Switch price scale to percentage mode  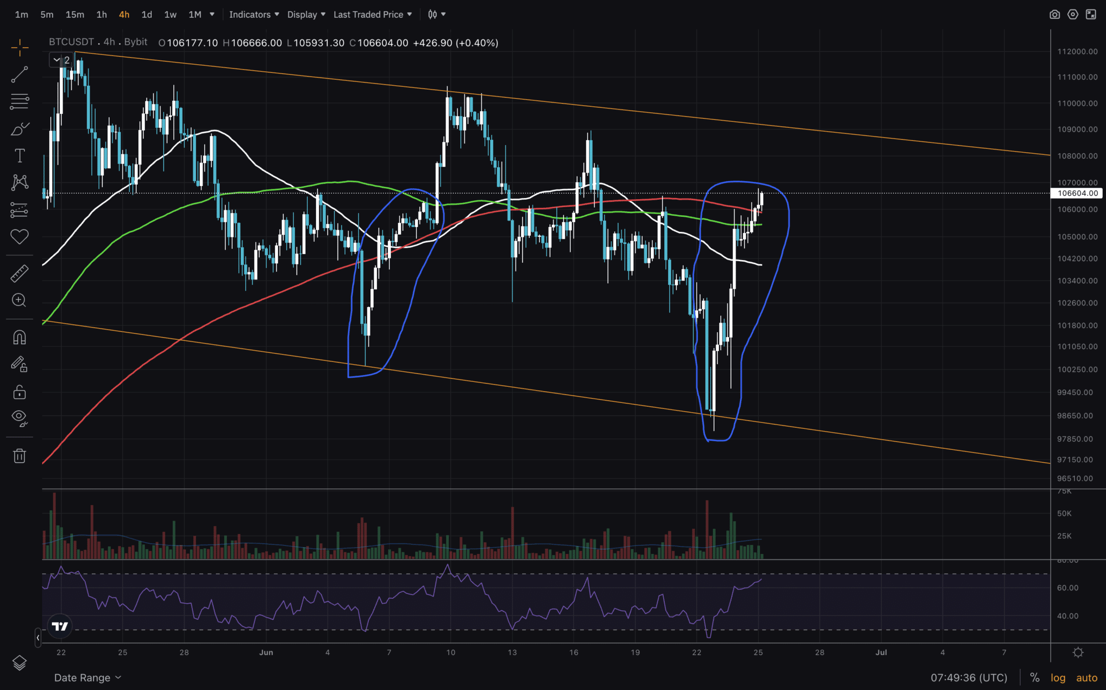tap(1035, 678)
